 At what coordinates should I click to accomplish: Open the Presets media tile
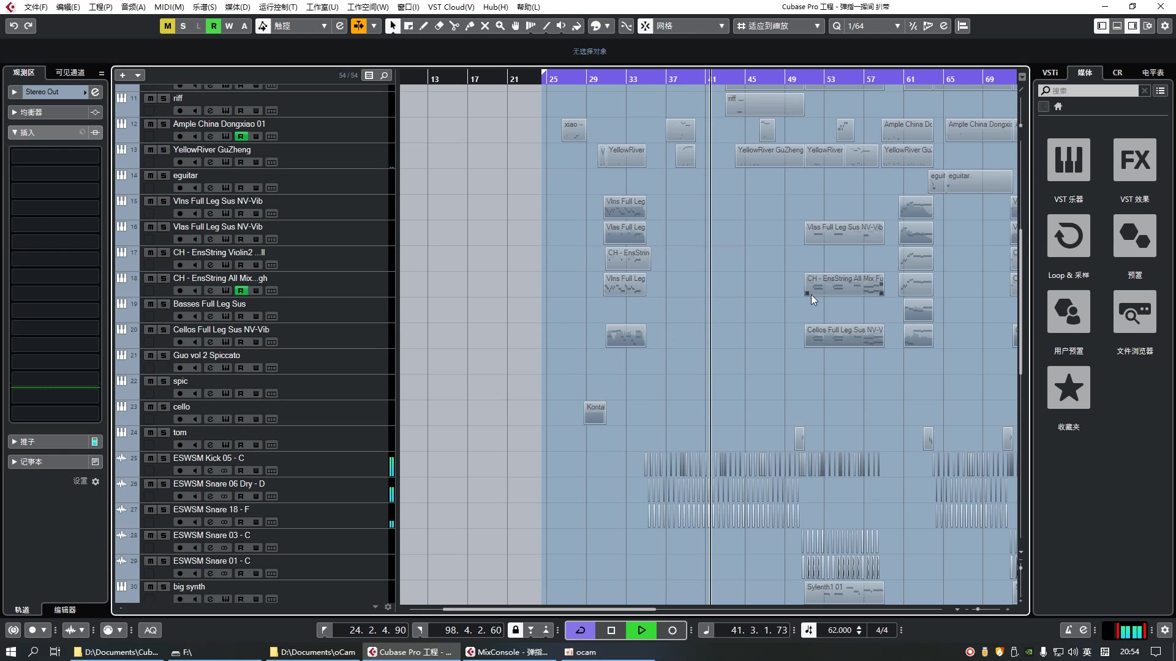pos(1135,236)
